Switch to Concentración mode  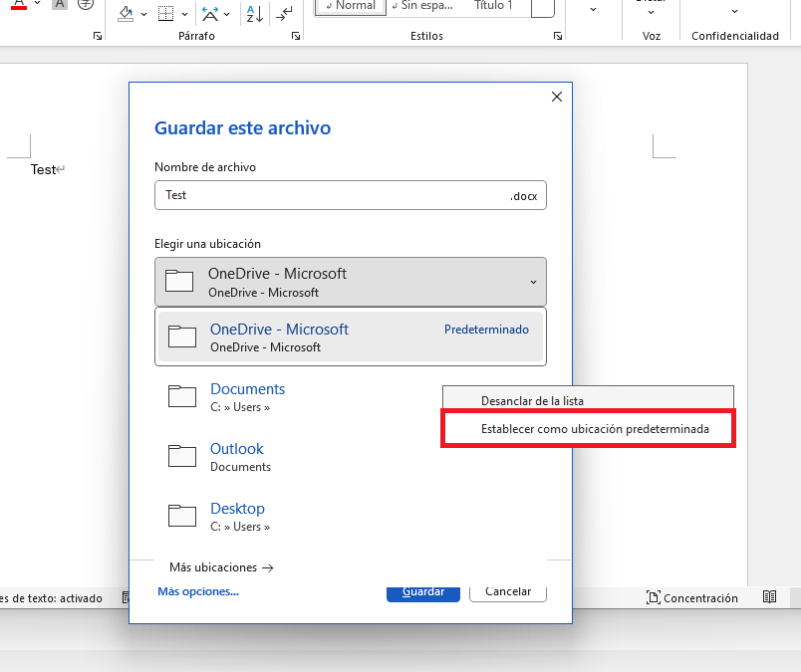click(692, 598)
